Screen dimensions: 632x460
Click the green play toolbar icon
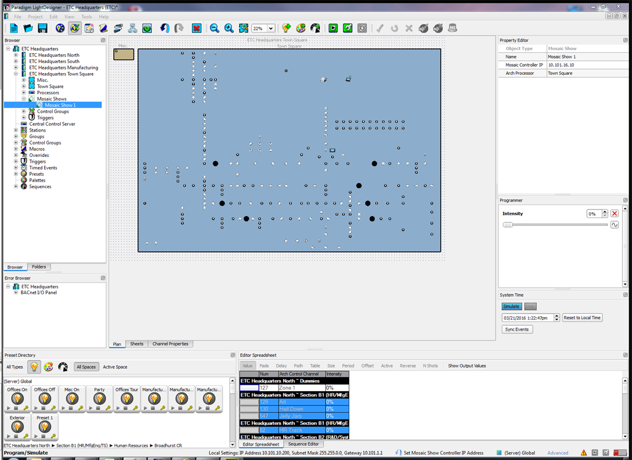tap(333, 28)
